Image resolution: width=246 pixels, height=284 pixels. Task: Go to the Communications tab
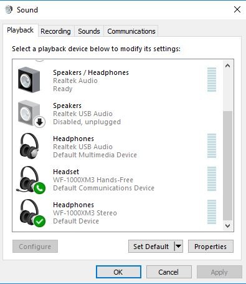pyautogui.click(x=131, y=31)
